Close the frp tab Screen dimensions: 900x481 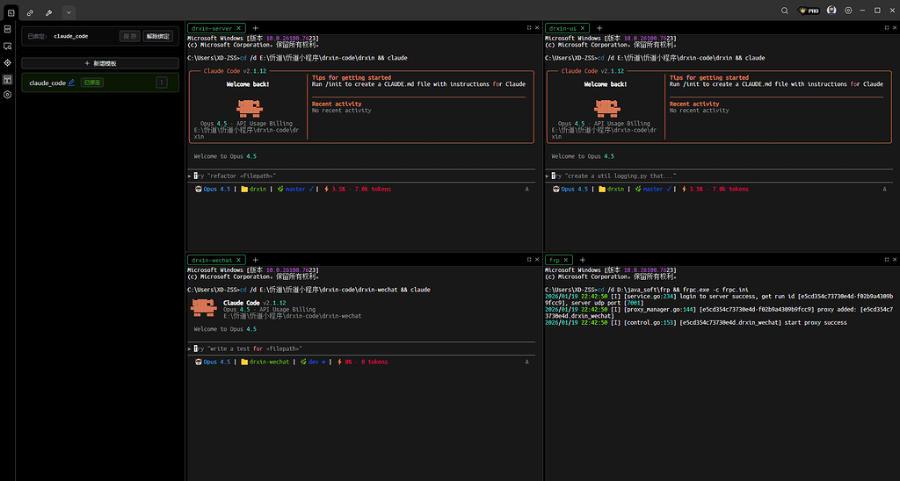click(565, 260)
